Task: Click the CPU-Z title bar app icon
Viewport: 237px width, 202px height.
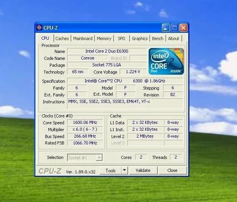Action: pyautogui.click(x=39, y=28)
